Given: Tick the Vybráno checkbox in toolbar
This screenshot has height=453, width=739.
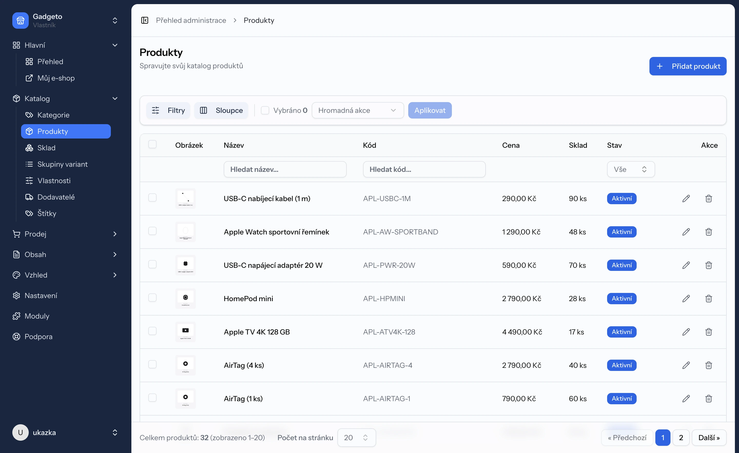Looking at the screenshot, I should pos(265,110).
